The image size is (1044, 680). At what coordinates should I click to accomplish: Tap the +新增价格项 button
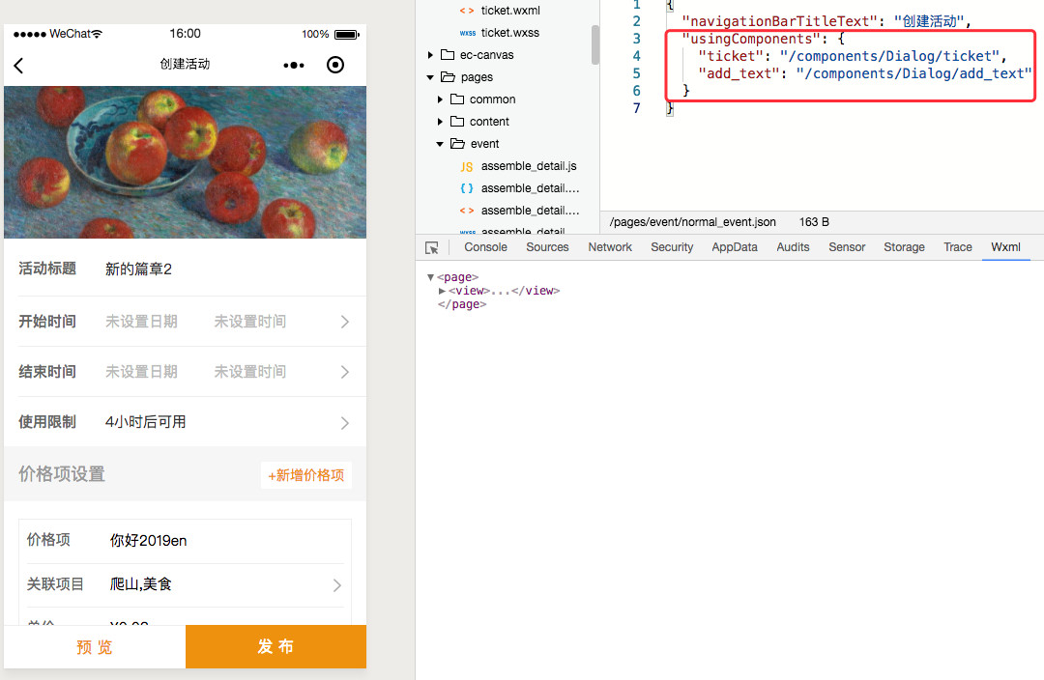pos(306,475)
